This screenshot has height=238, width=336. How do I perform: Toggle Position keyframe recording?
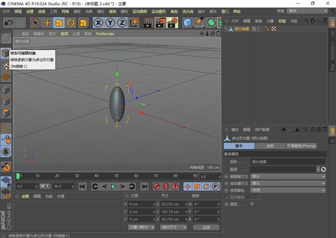[188, 186]
